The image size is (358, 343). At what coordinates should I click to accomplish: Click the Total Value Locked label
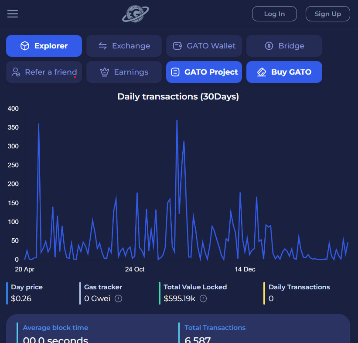195,287
